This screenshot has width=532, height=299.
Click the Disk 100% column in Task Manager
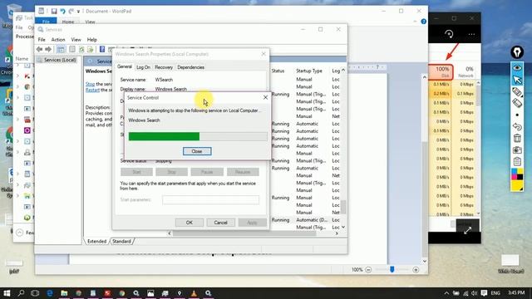click(441, 72)
